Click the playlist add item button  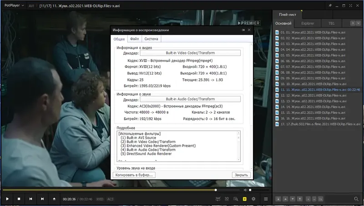pos(308,199)
